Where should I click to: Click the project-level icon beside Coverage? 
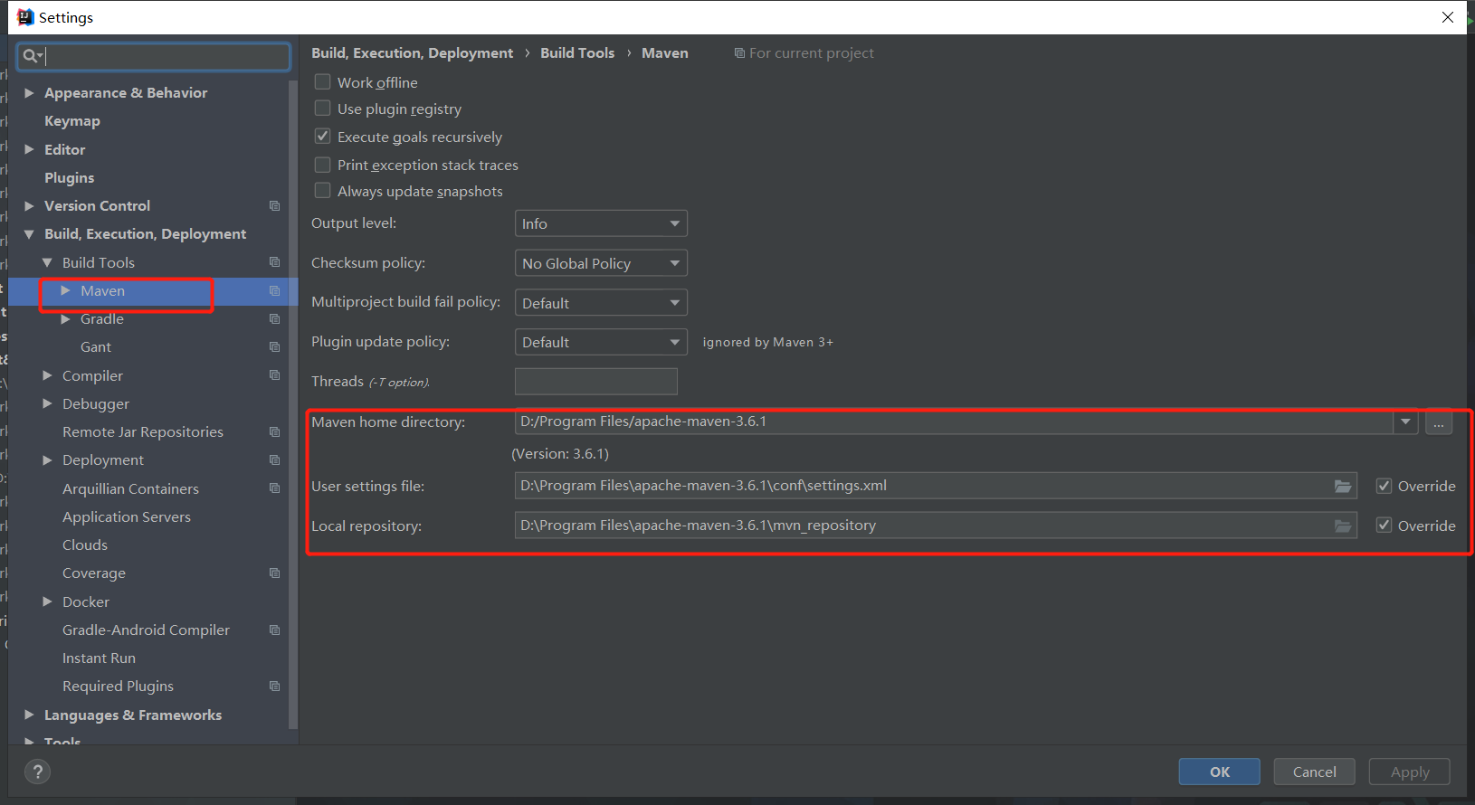tap(275, 573)
